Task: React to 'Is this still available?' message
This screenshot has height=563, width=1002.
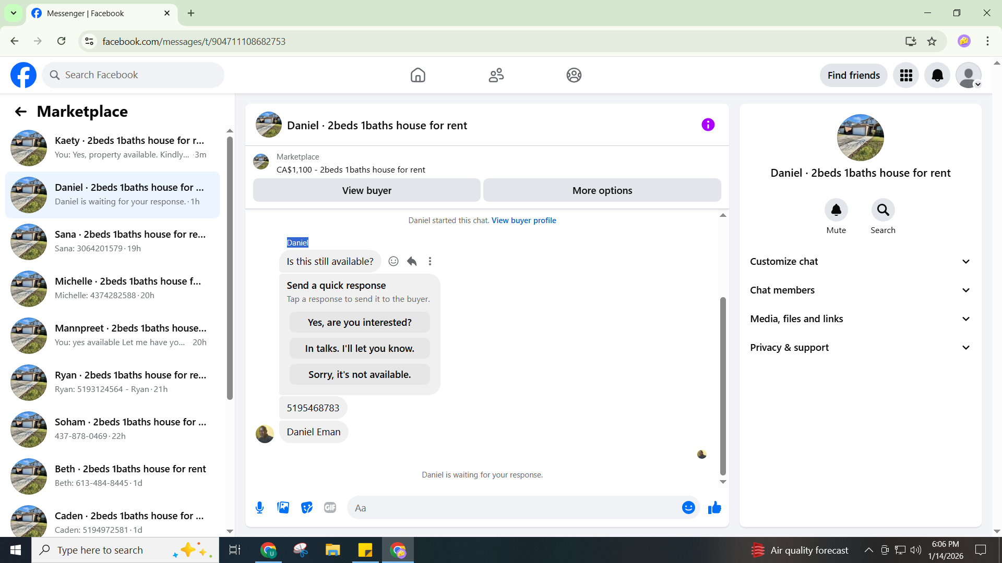Action: pos(393,261)
